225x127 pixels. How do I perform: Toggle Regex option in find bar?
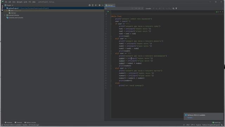coord(142,8)
